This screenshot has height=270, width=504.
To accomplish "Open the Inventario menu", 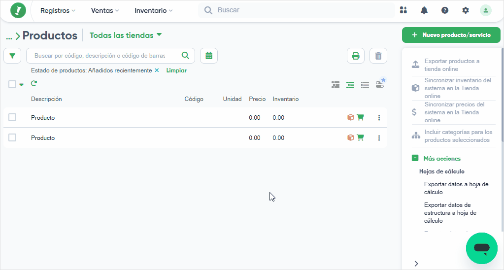I will (153, 10).
